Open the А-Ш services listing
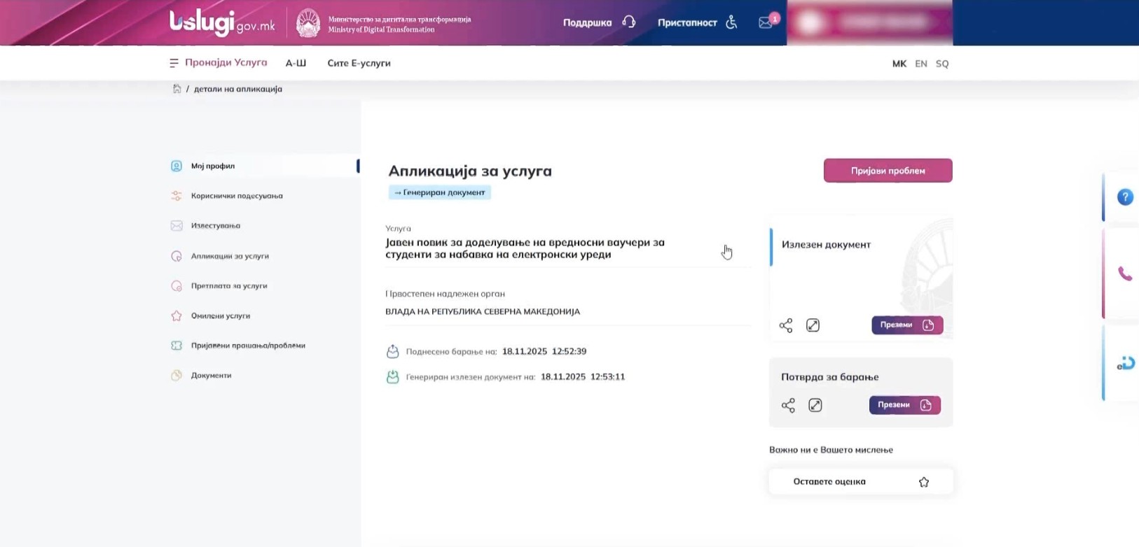The image size is (1139, 547). tap(296, 63)
